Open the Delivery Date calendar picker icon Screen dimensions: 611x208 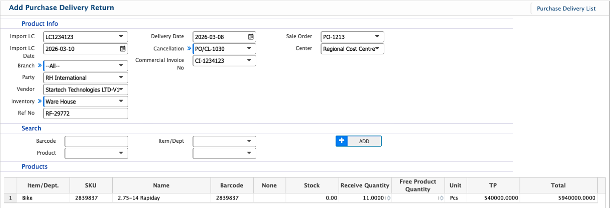click(x=251, y=37)
